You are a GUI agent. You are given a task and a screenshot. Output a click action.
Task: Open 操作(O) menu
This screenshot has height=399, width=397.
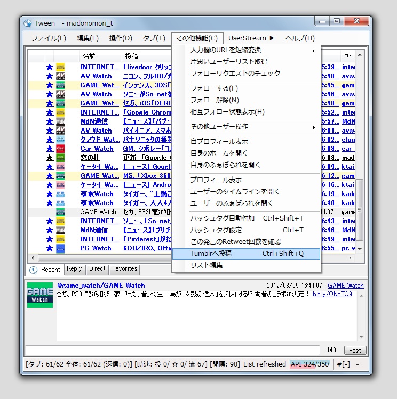pos(121,38)
